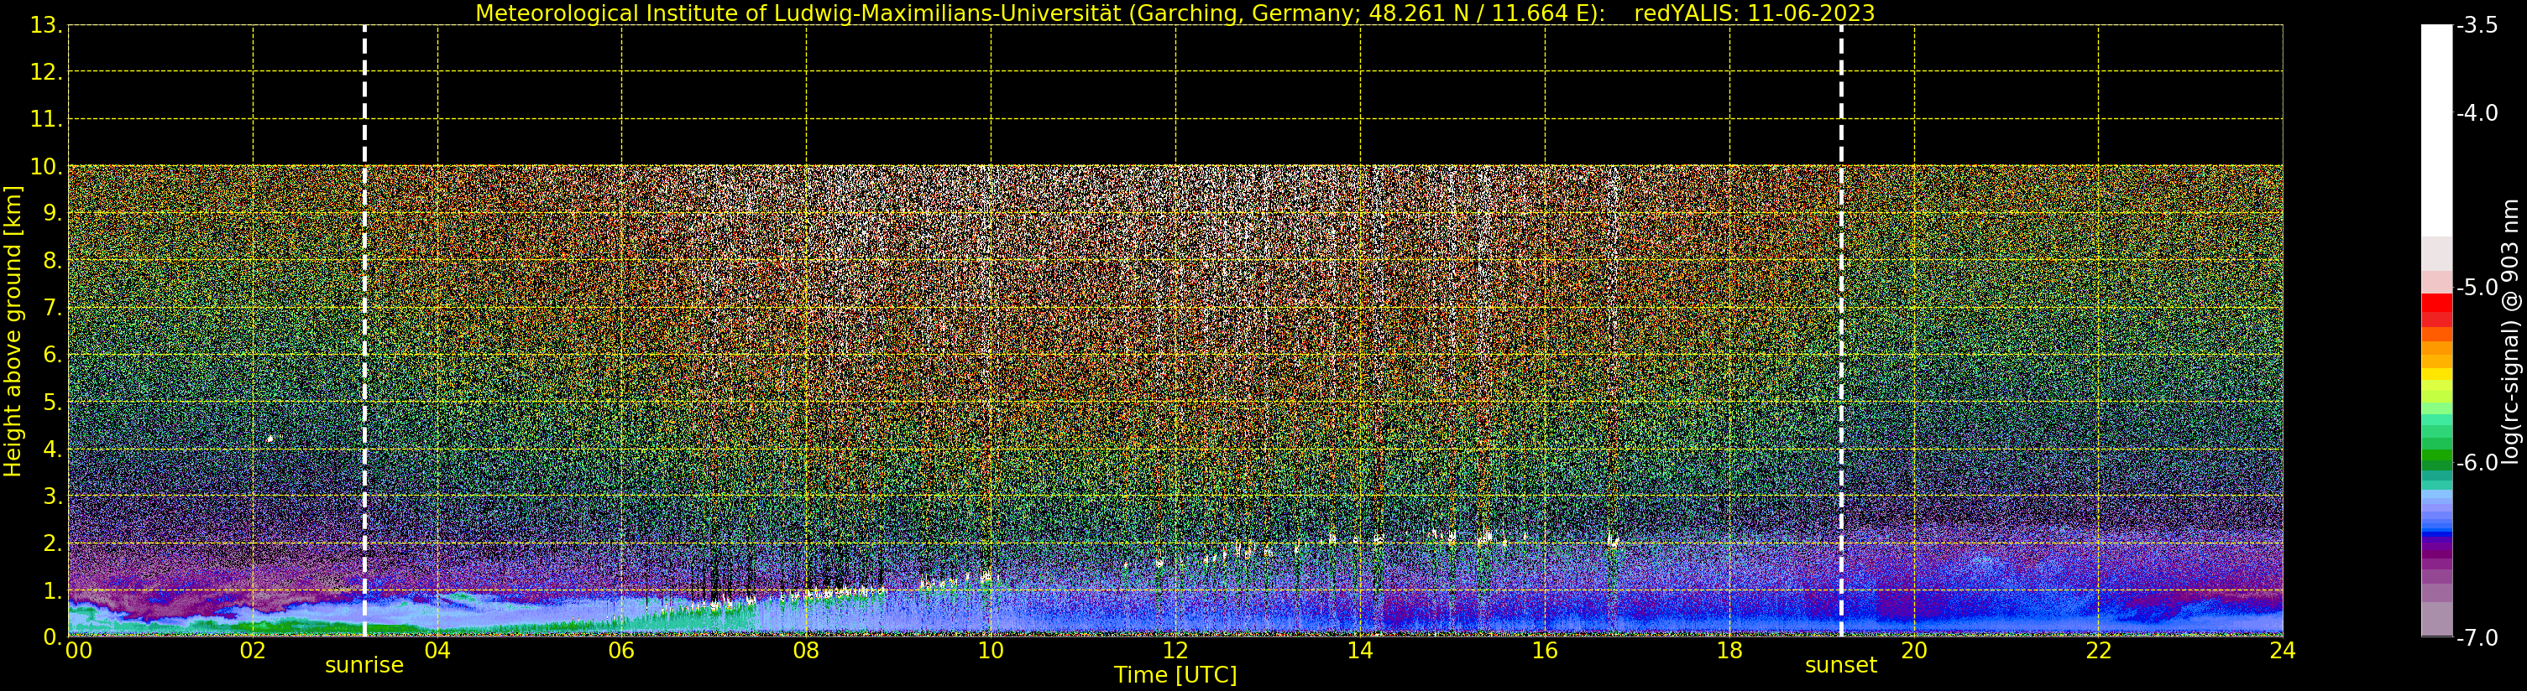Click the '22' time tick label

pos(2098,651)
